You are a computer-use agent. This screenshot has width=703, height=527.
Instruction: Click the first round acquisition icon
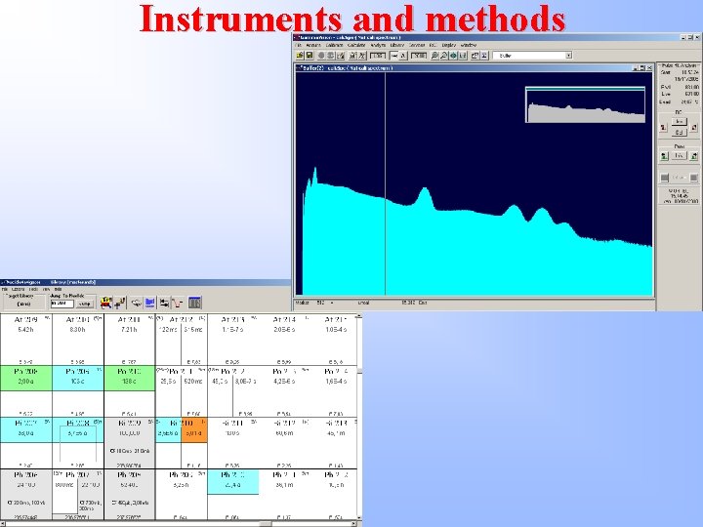[x=321, y=56]
